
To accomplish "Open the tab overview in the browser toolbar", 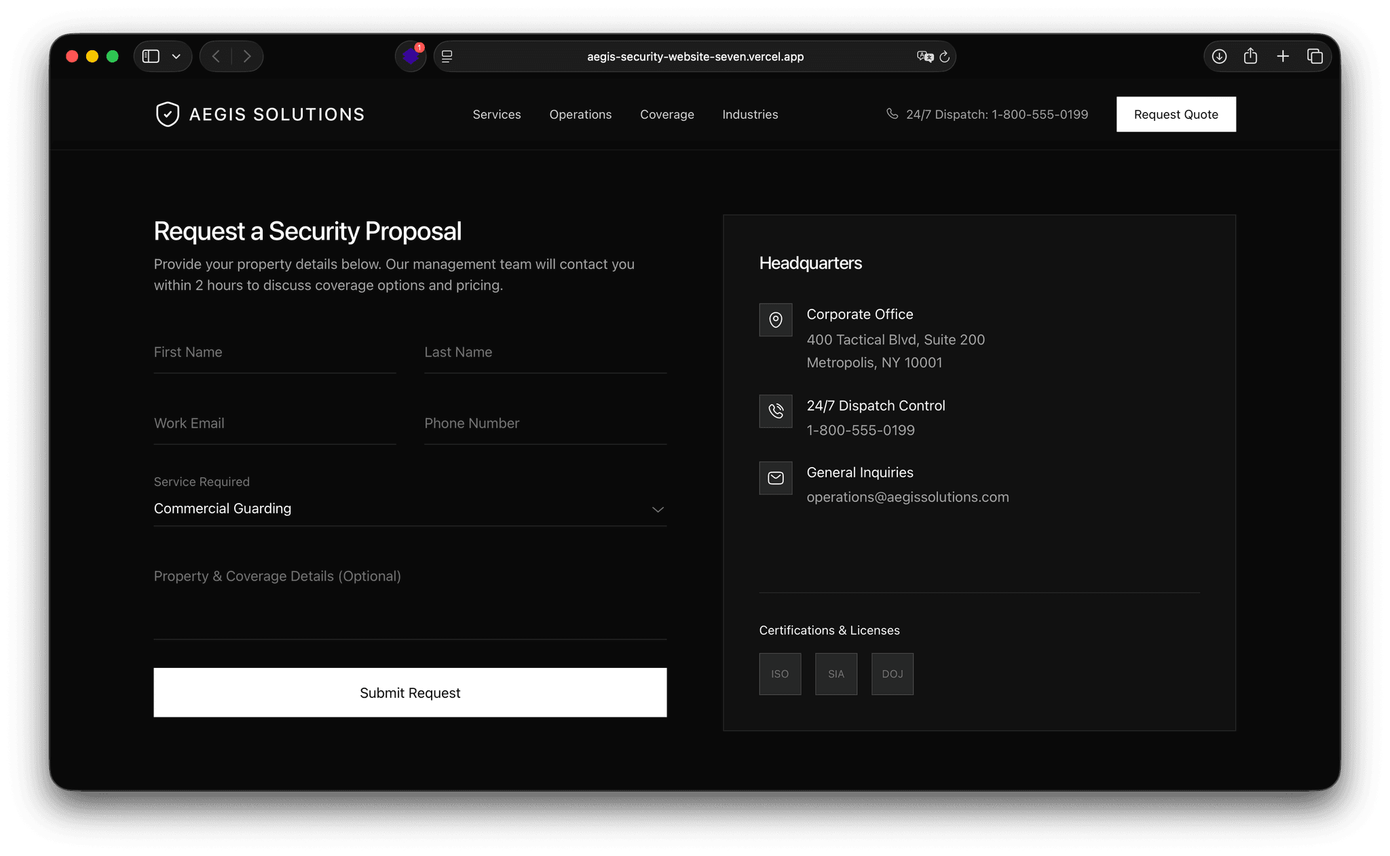I will (1315, 56).
